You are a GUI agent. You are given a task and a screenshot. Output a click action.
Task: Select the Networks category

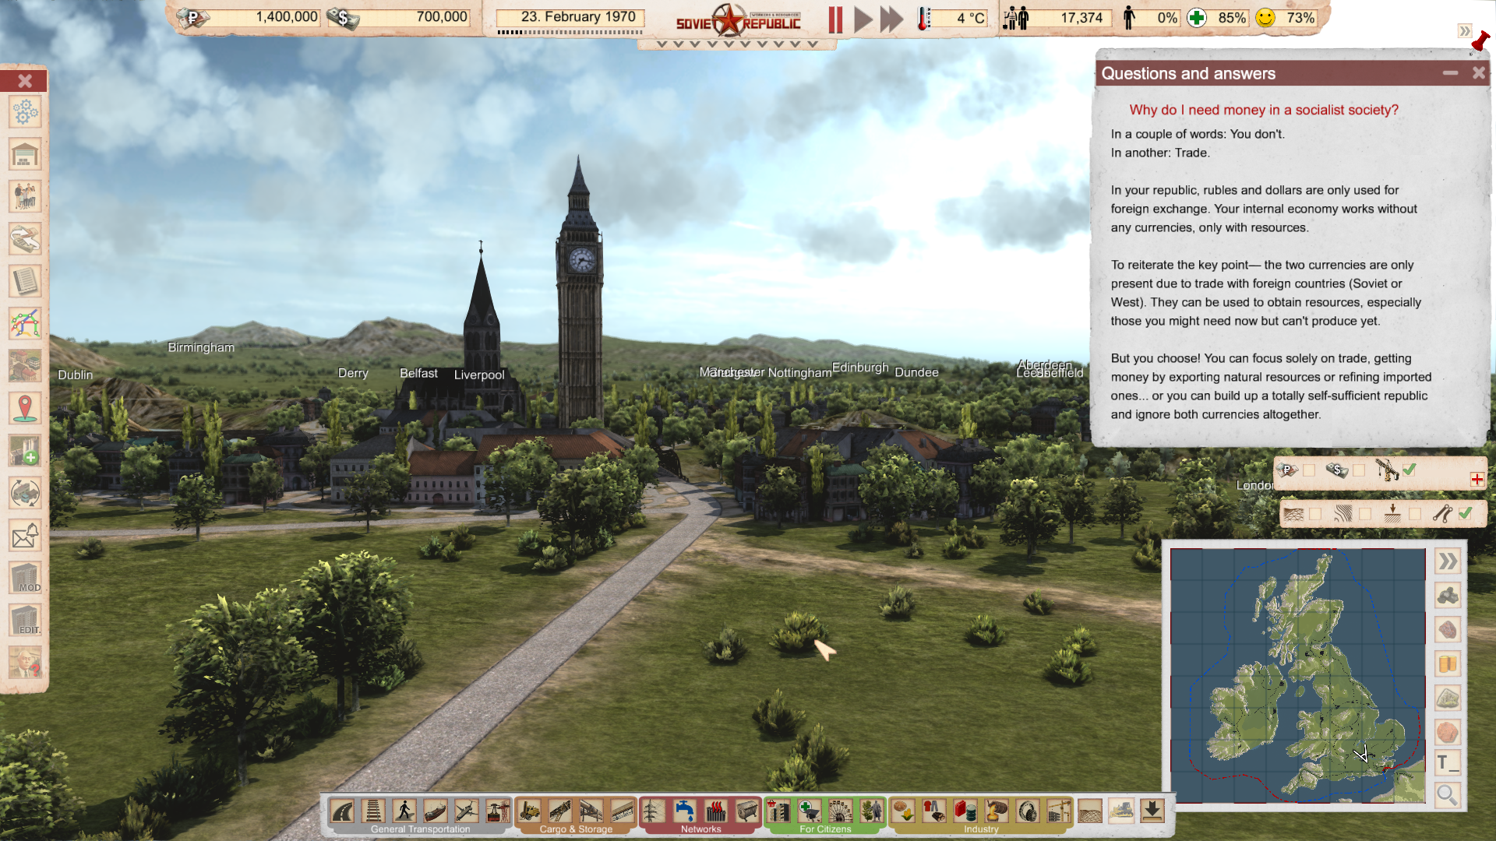coord(700,829)
